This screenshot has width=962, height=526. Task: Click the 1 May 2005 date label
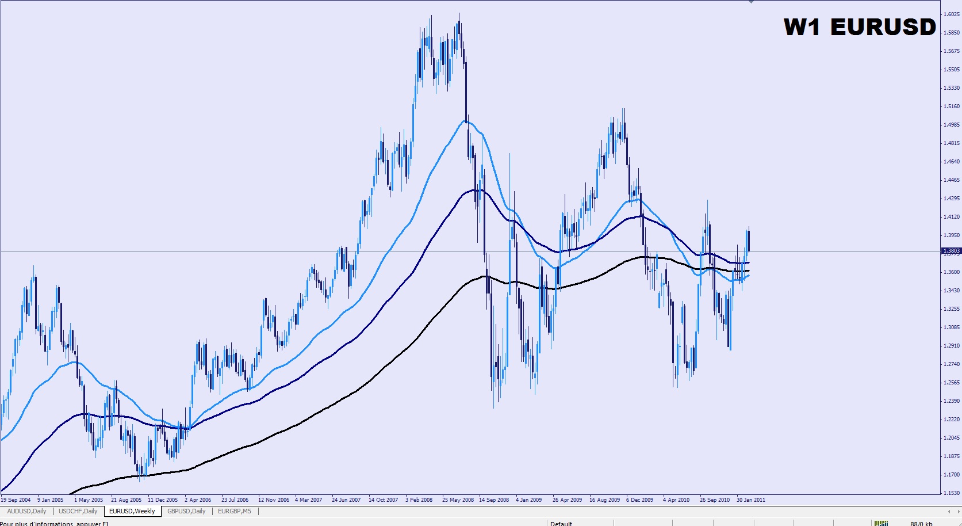89,500
